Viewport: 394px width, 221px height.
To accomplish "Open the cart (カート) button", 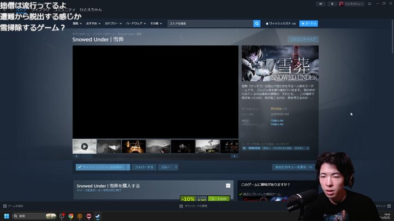I will (308, 23).
